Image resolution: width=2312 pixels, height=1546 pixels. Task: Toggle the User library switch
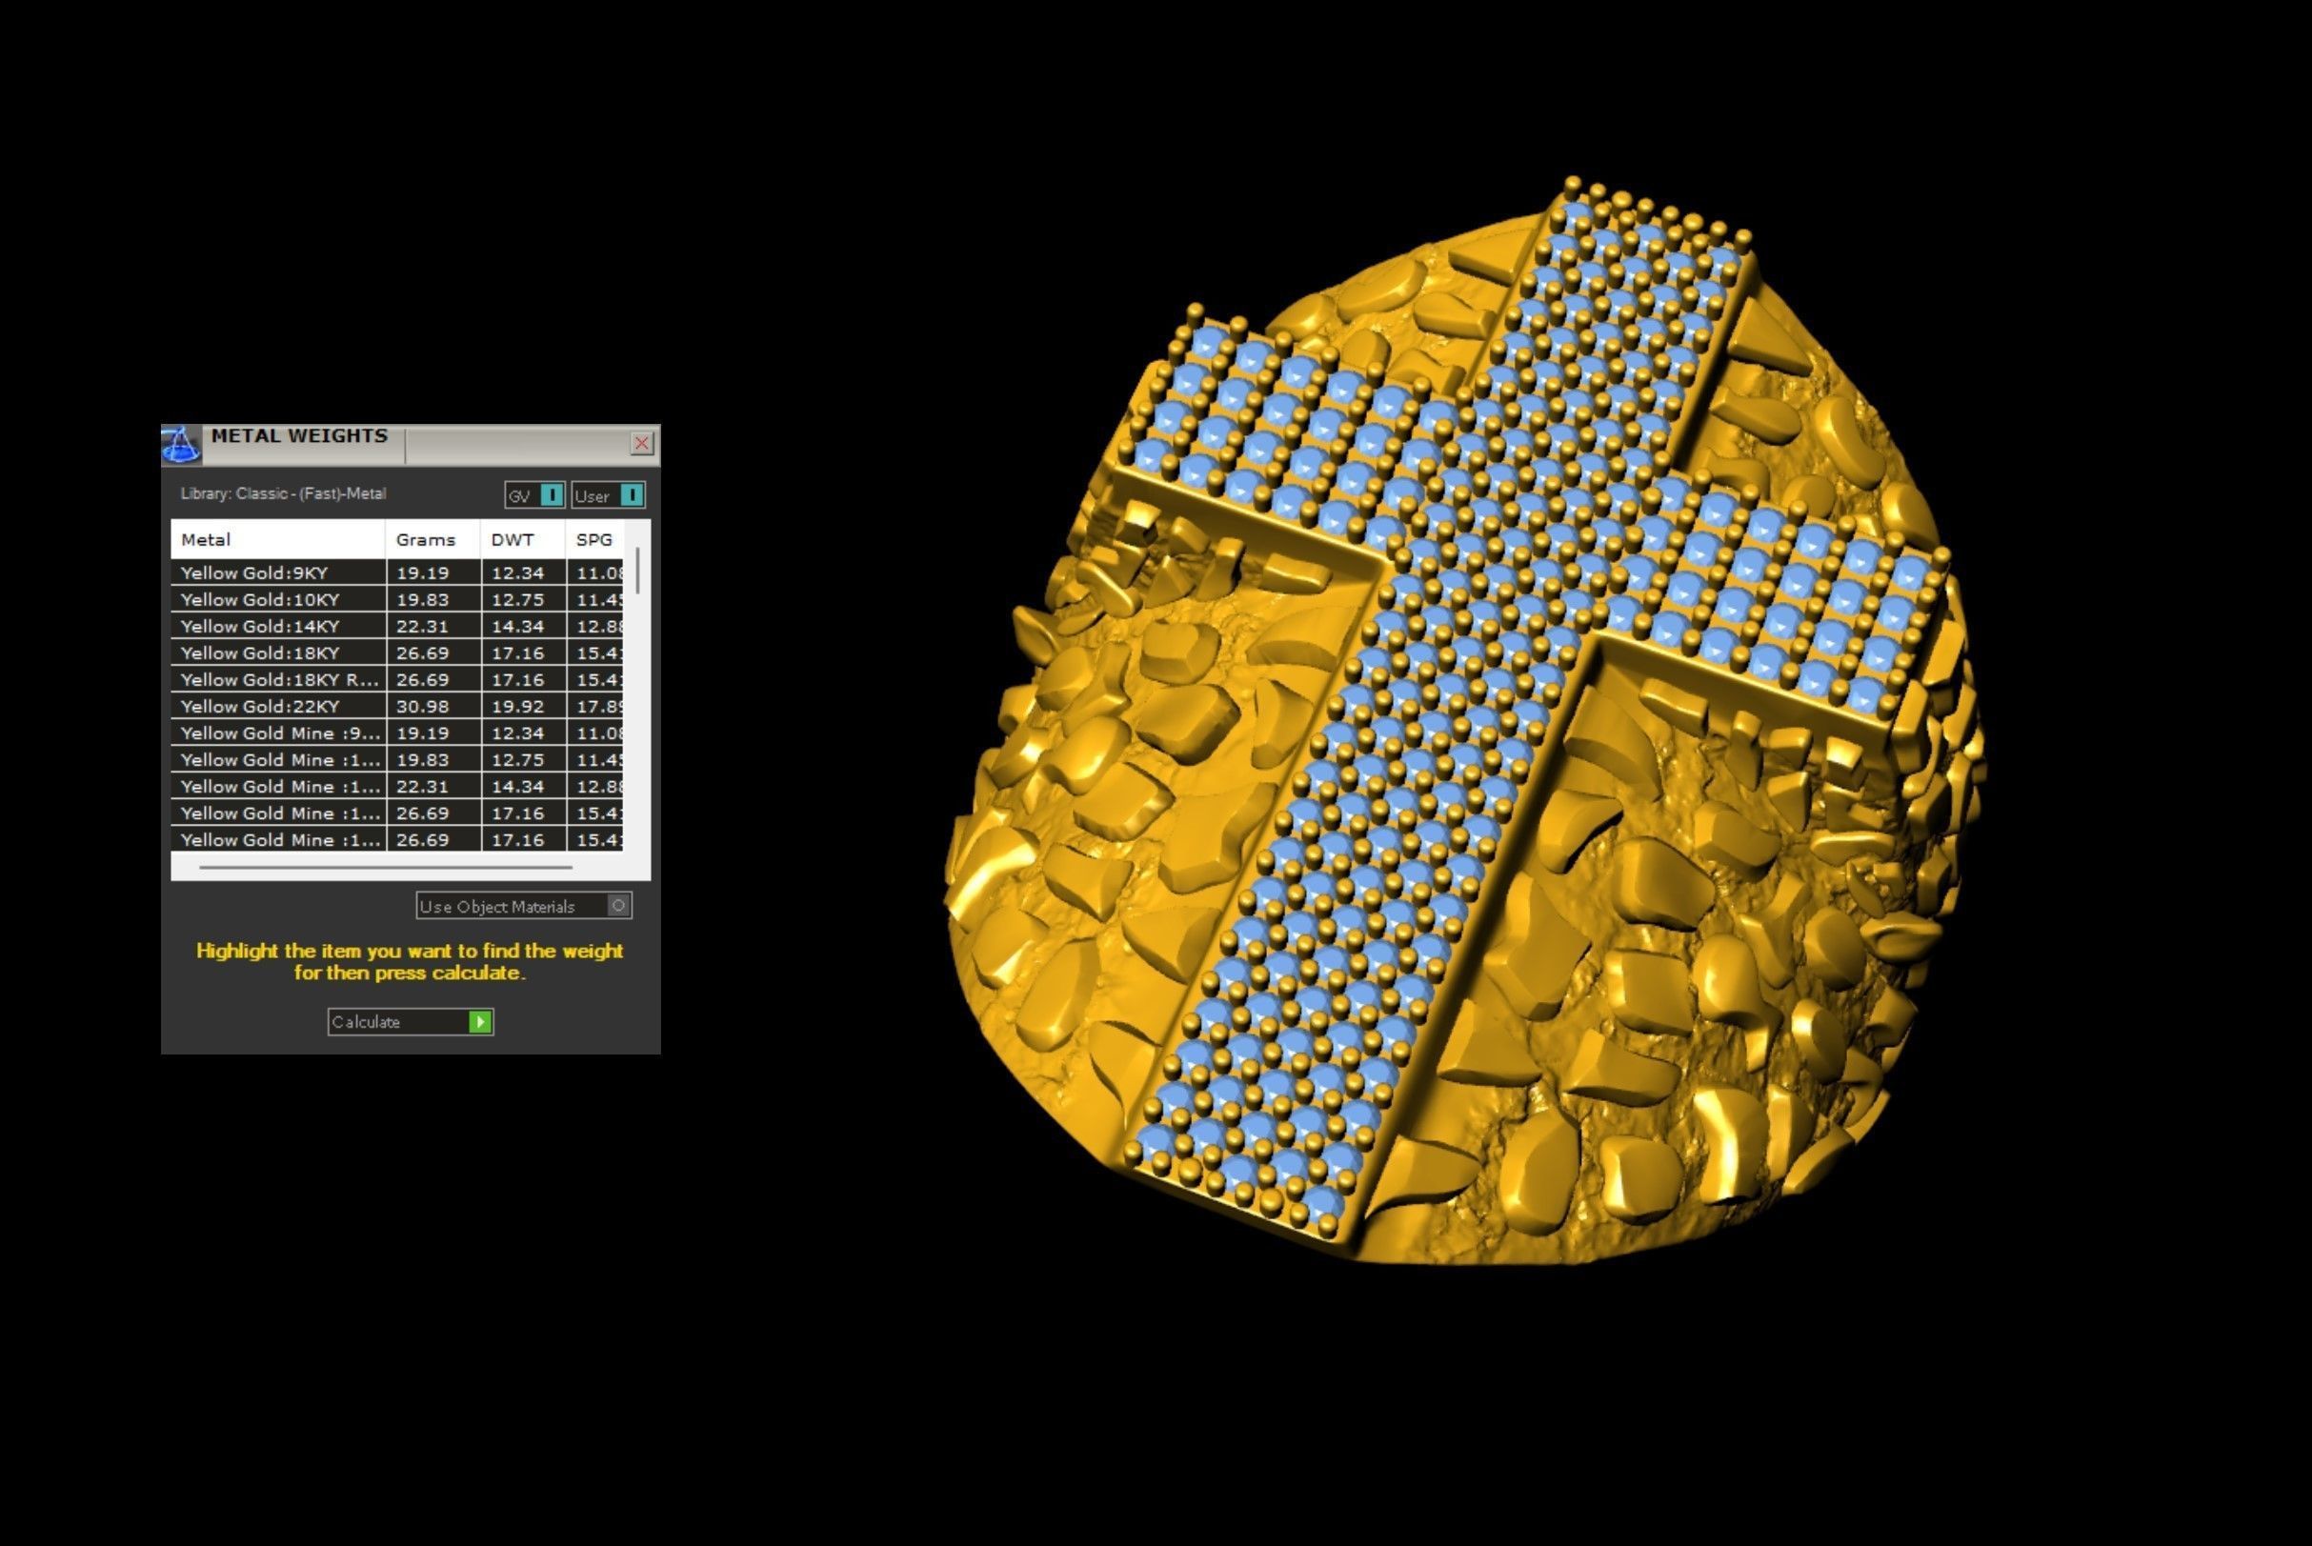click(x=608, y=495)
